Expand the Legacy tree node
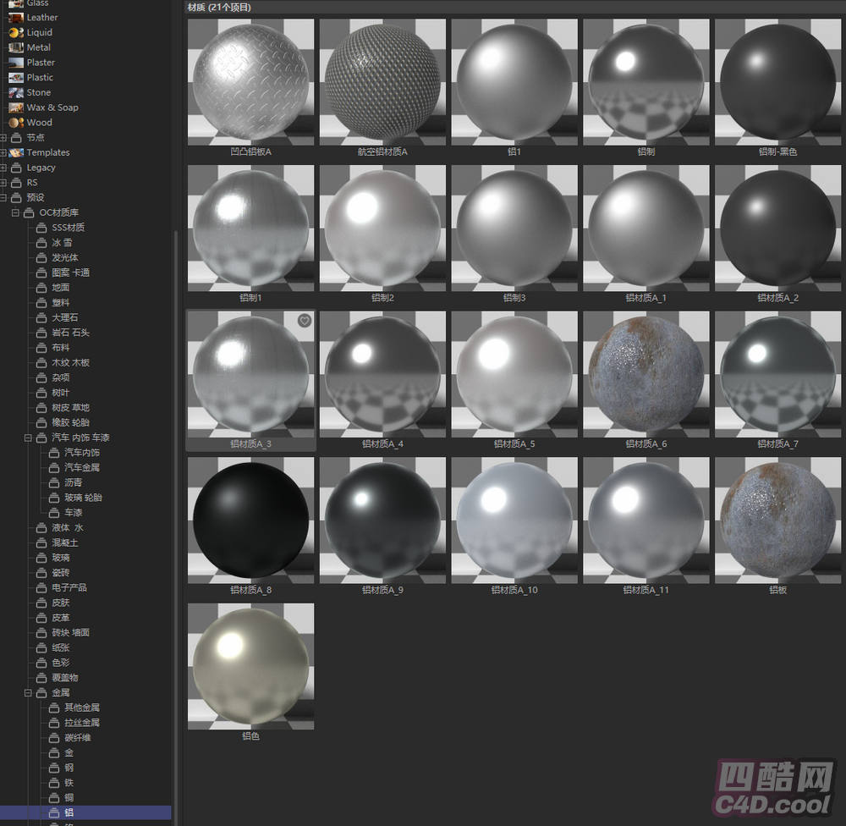Viewport: 846px width, 826px height. [4, 168]
